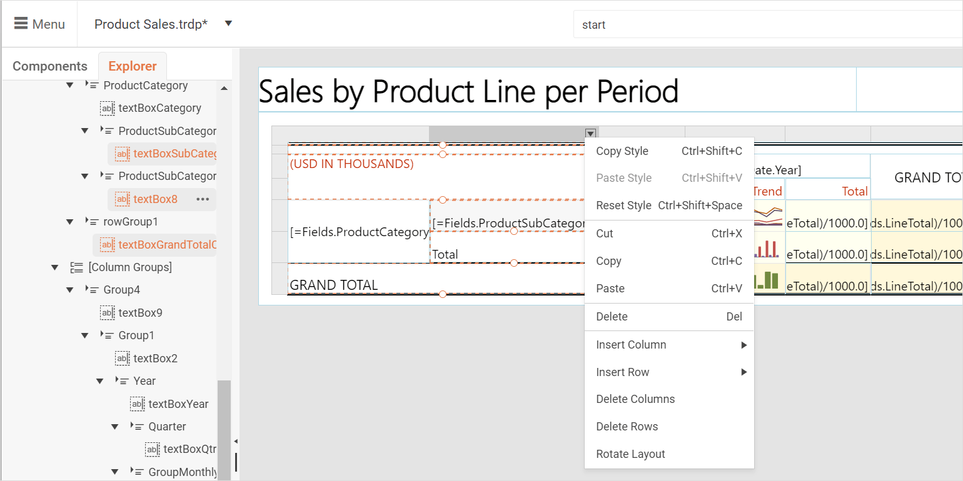Collapse the rowGroup1 node
Viewport: 963px width, 481px height.
click(x=69, y=222)
